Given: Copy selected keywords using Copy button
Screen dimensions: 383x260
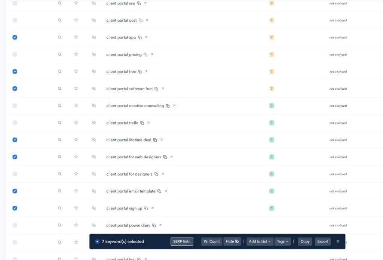Looking at the screenshot, I should 305,241.
